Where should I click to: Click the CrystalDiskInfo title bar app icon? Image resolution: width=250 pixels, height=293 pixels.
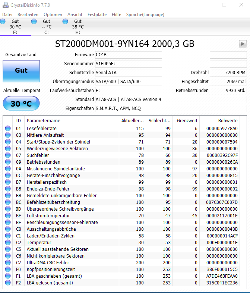click(6, 5)
